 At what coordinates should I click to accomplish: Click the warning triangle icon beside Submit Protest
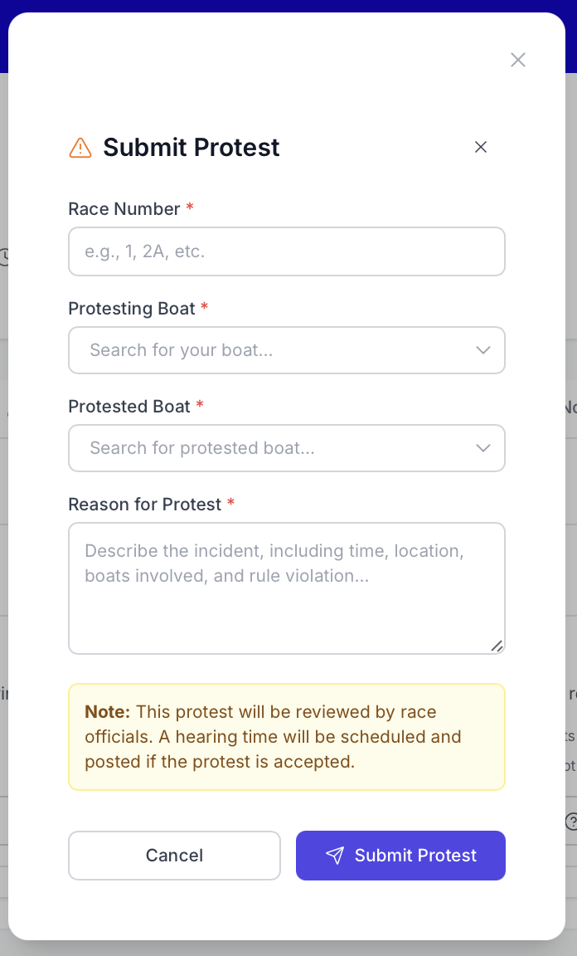point(80,148)
